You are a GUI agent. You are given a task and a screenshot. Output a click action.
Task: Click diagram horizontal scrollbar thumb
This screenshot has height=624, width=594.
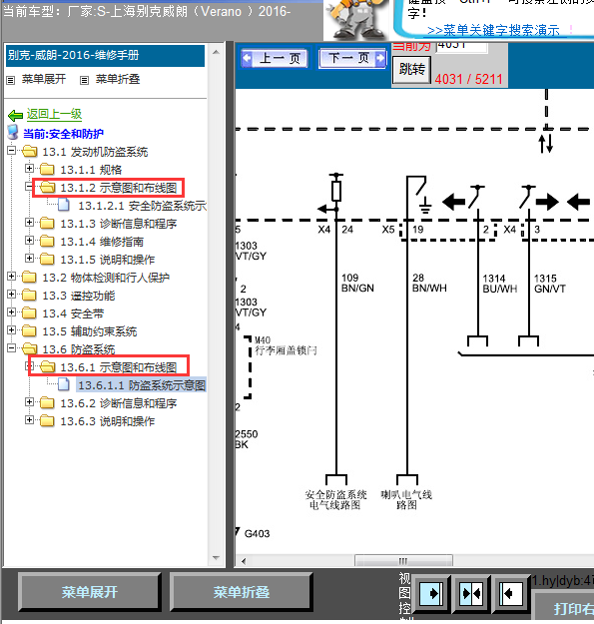(403, 561)
